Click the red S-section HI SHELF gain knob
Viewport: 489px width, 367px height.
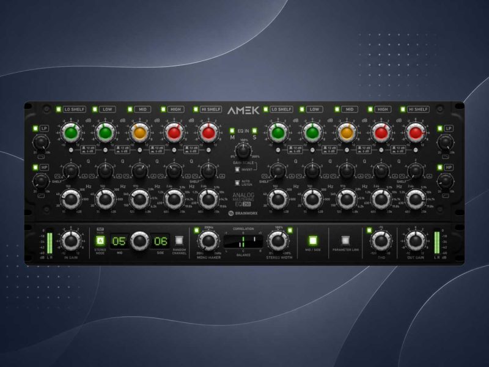(416, 133)
